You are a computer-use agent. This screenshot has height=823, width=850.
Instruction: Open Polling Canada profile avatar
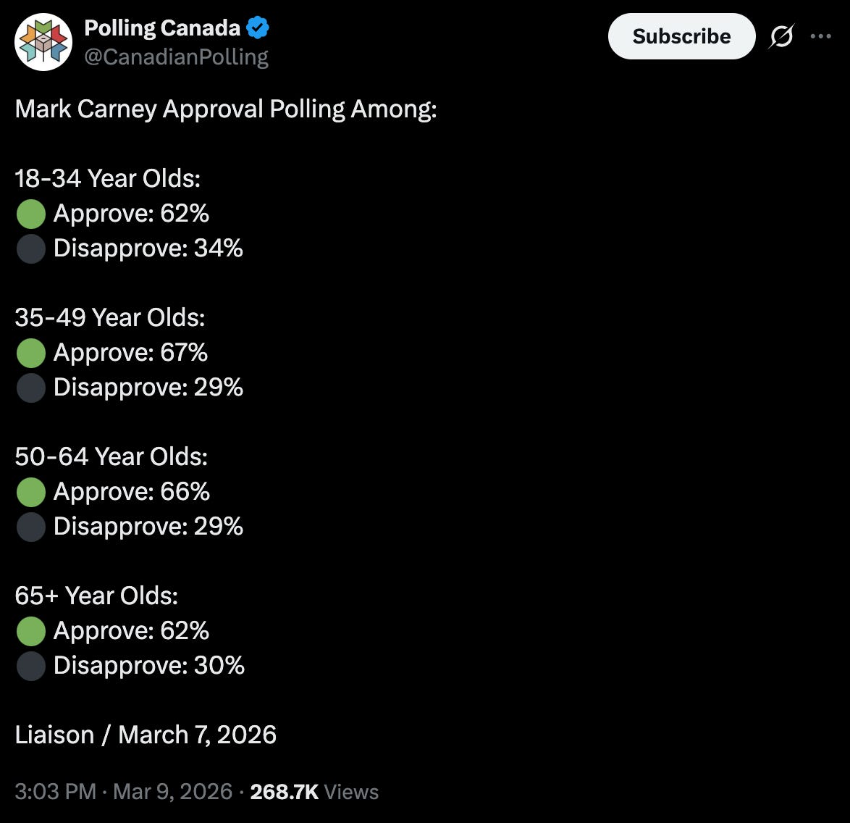tap(43, 42)
